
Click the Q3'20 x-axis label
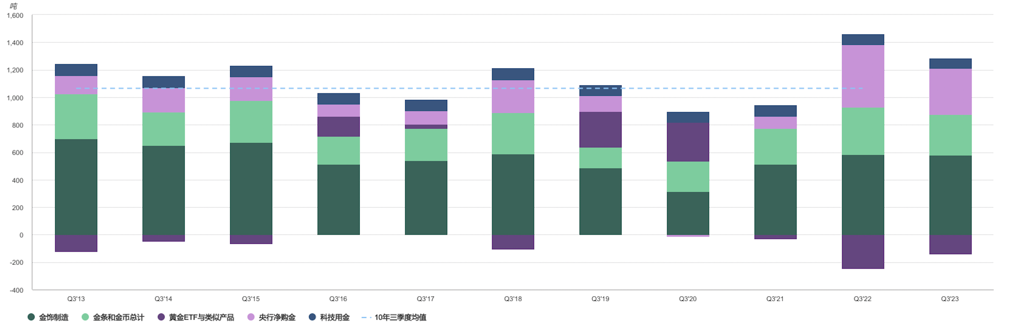pyautogui.click(x=688, y=299)
